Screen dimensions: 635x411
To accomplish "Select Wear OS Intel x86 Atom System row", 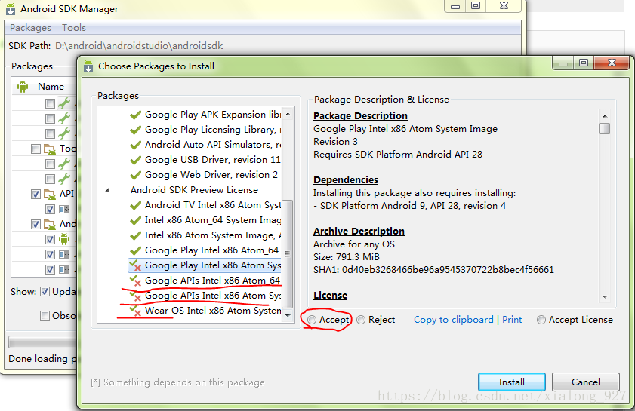I will 205,311.
